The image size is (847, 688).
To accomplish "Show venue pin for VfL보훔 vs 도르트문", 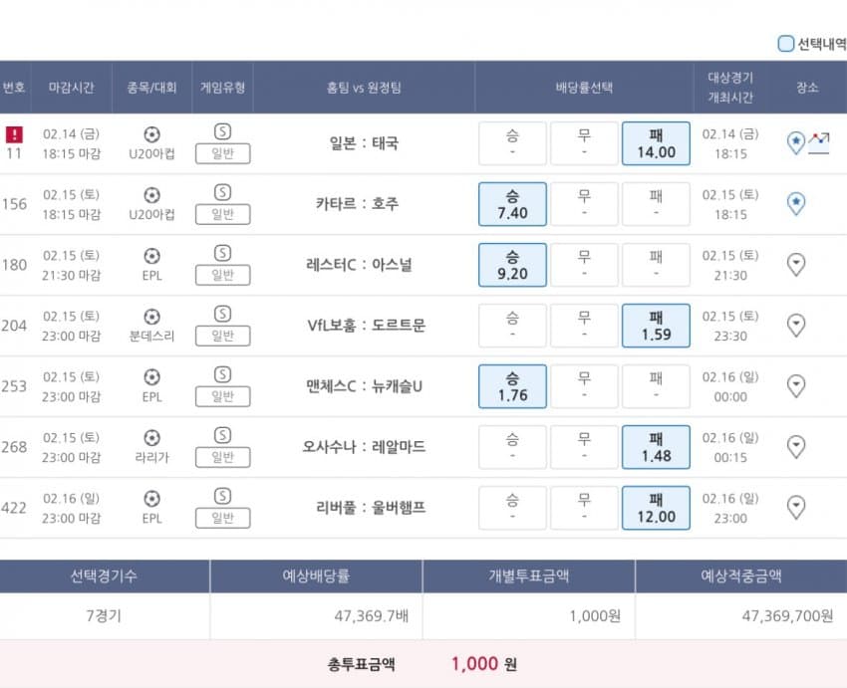I will point(796,325).
